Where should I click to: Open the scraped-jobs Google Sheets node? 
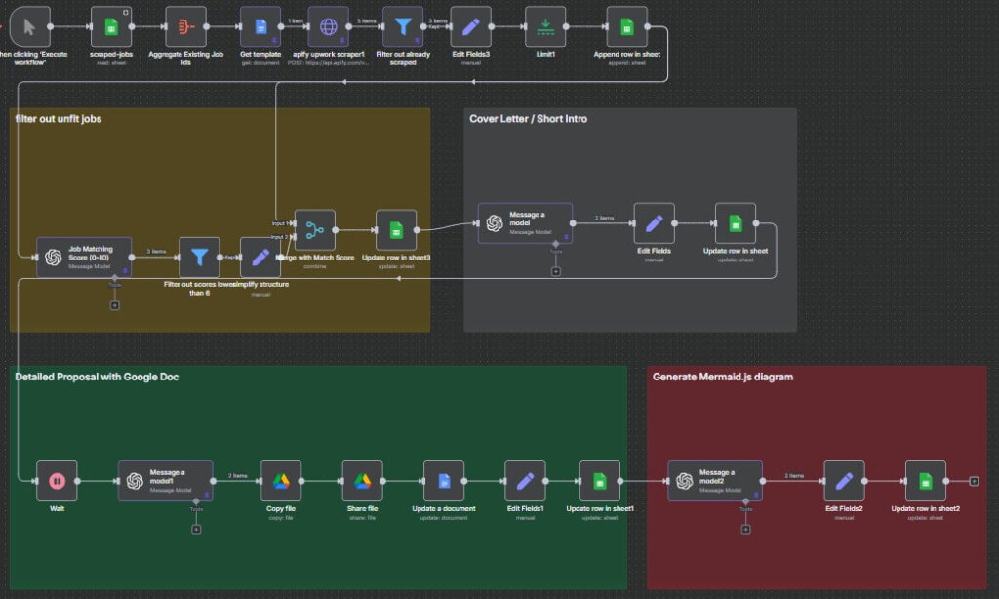[x=111, y=26]
